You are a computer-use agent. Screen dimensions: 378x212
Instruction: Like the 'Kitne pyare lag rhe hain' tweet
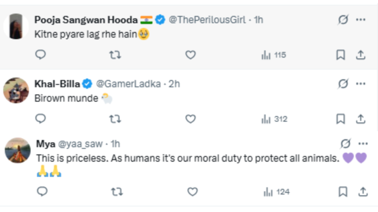pos(191,55)
